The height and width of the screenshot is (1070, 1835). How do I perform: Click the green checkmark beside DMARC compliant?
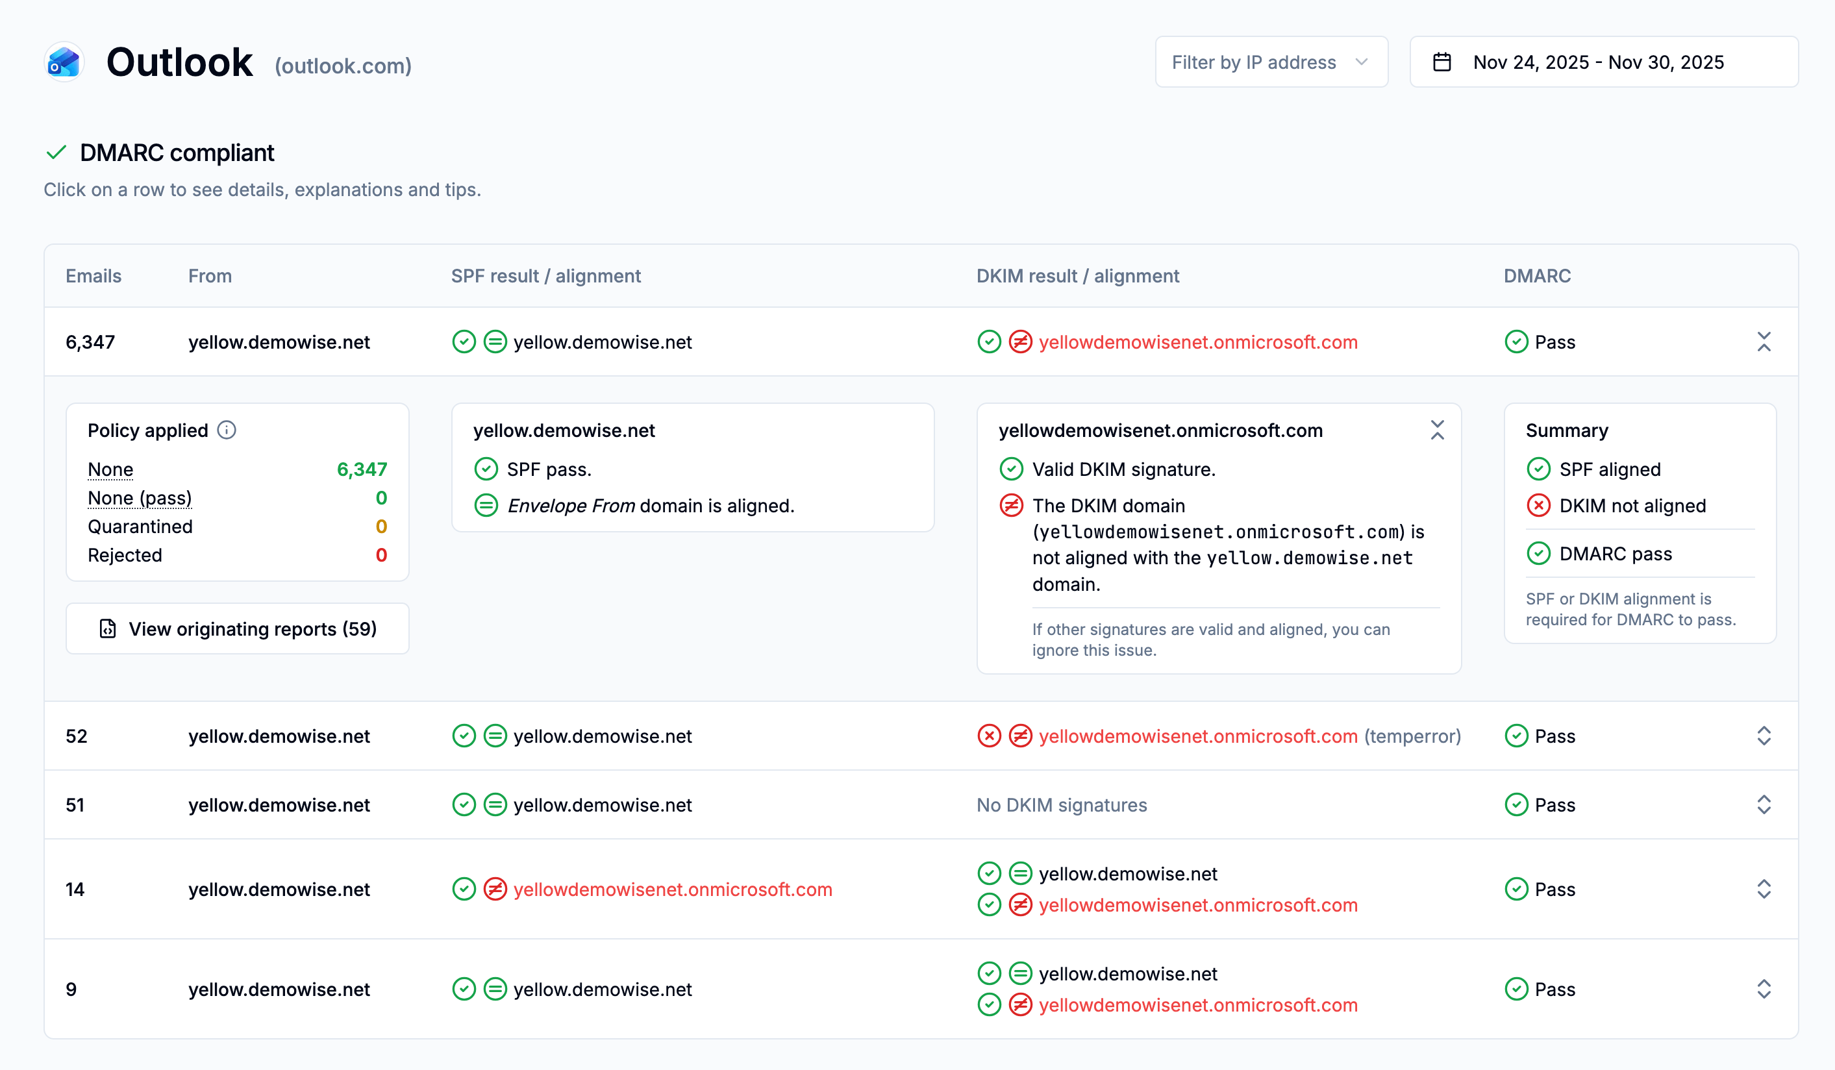[x=56, y=152]
